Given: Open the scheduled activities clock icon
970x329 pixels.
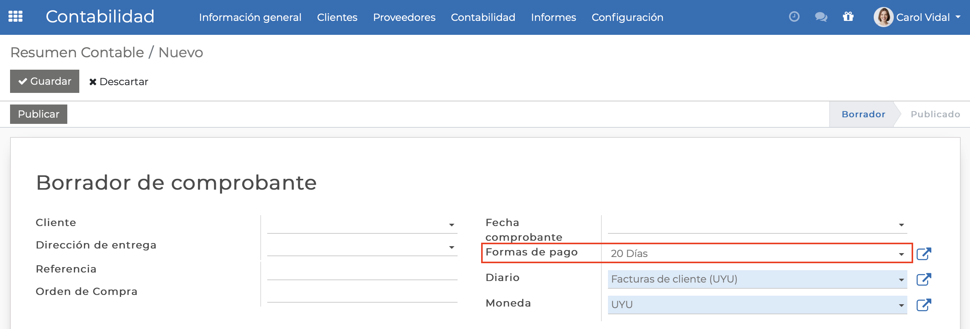Looking at the screenshot, I should click(x=794, y=17).
